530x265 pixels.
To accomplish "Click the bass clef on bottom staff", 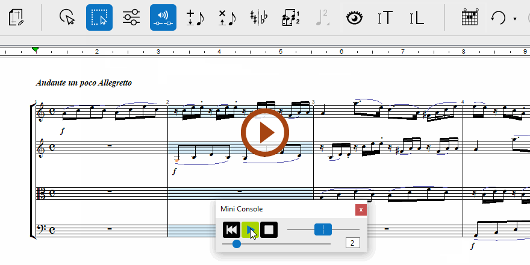I will click(42, 229).
